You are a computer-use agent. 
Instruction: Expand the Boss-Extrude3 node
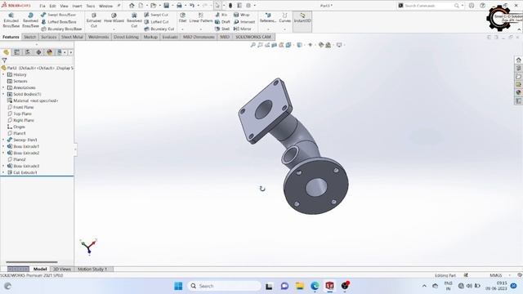click(3, 166)
